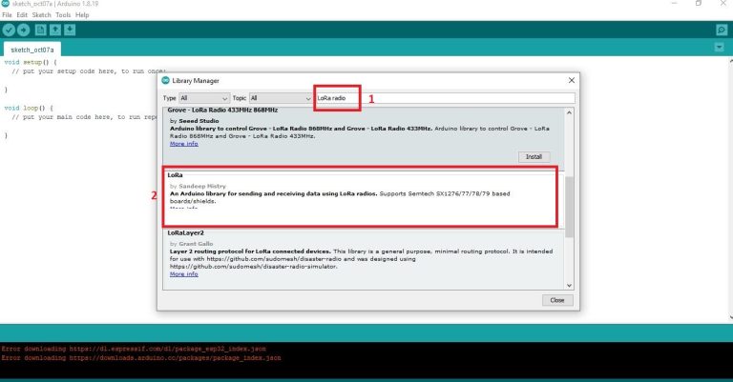This screenshot has width=733, height=382.
Task: Expand the tab options dropdown arrow
Action: point(721,49)
